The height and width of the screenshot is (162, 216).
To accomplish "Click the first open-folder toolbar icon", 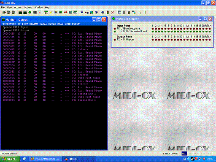I will [4, 12].
